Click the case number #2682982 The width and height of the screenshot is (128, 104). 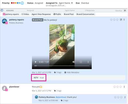point(10,11)
